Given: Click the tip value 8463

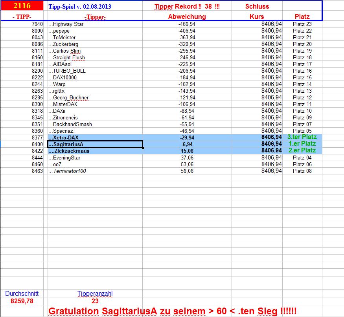Looking at the screenshot, I should coord(37,171).
